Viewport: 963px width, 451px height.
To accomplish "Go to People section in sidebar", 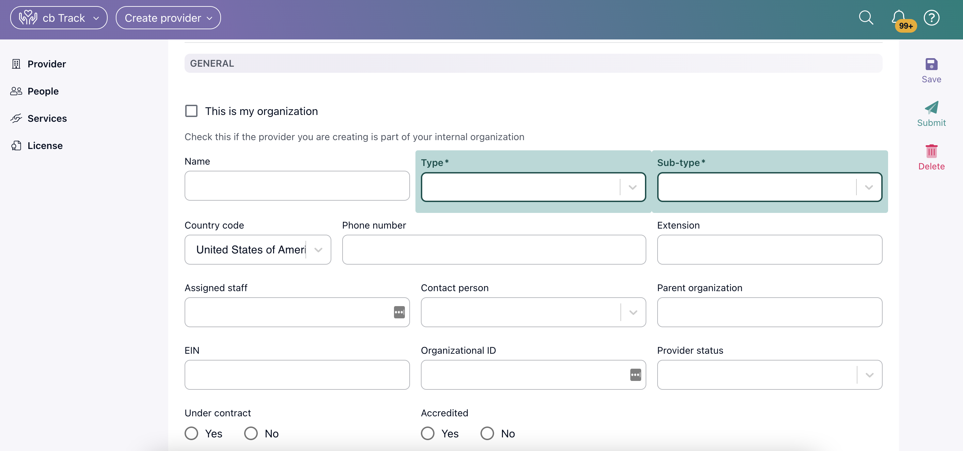I will click(43, 91).
